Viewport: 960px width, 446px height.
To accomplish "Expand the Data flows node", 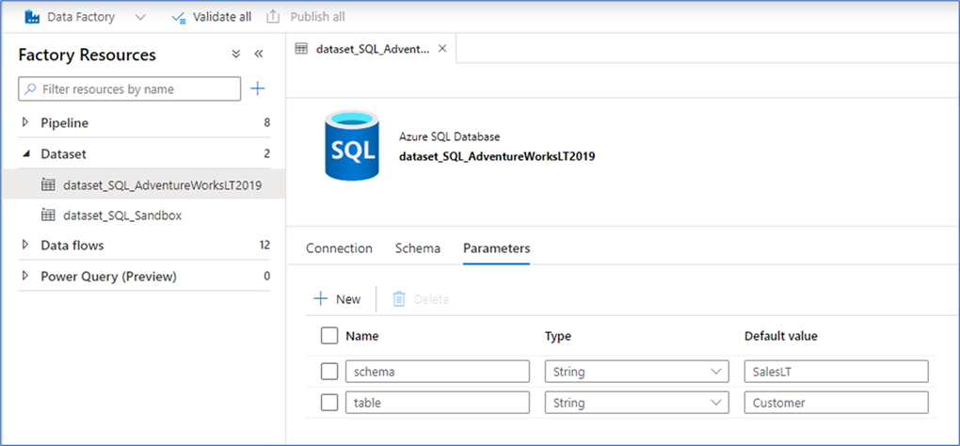I will [25, 246].
